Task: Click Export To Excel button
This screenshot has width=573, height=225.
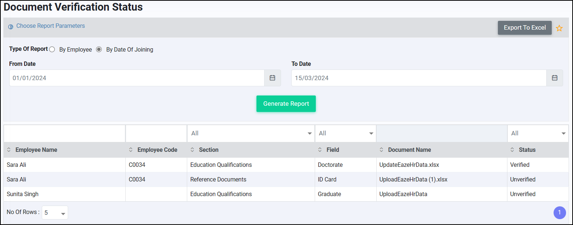Action: (x=524, y=28)
